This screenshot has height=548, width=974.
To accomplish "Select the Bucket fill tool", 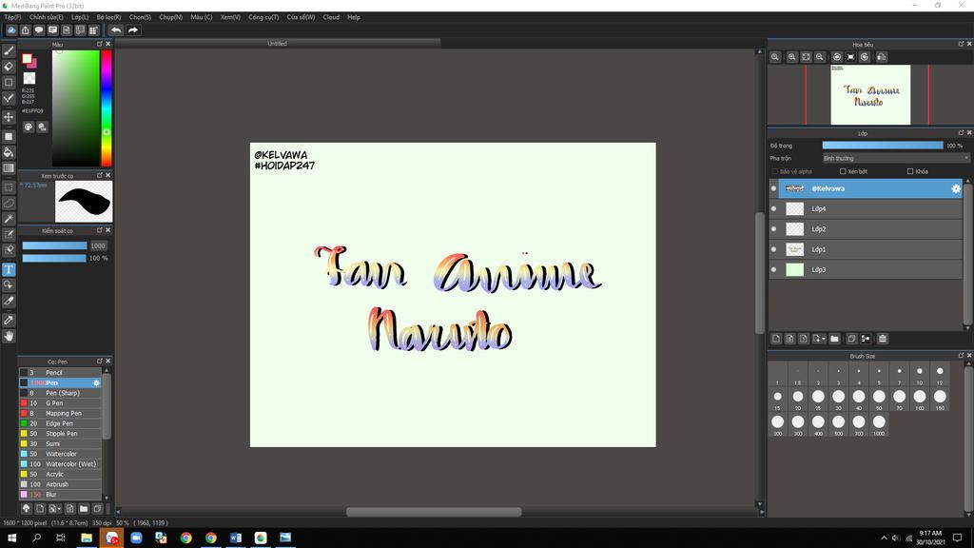I will (9, 152).
